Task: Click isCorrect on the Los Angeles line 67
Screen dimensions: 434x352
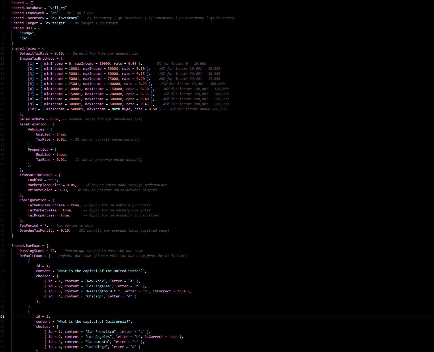Action: click(x=154, y=337)
